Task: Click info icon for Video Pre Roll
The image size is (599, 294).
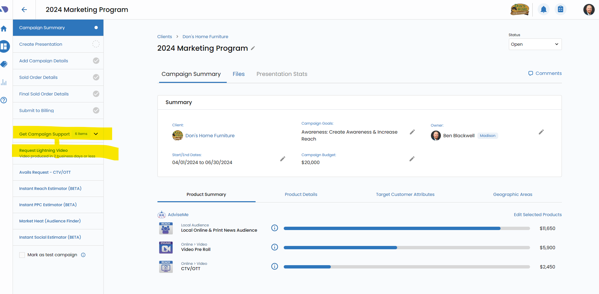Action: coord(274,247)
